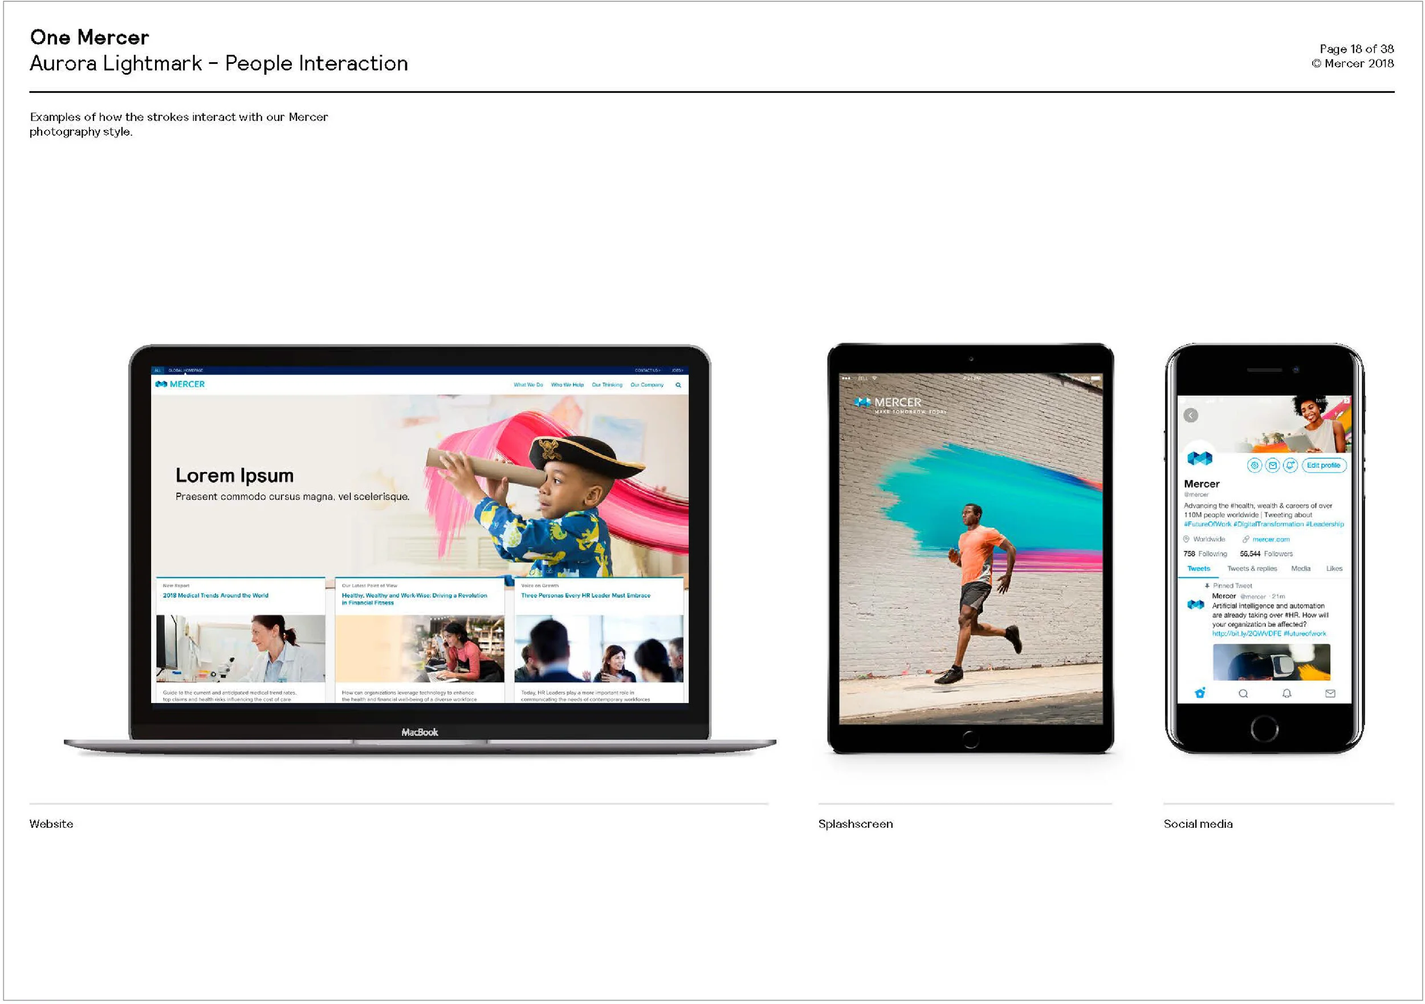Click the Mercer logo on the website
The height and width of the screenshot is (1004, 1425).
180,384
